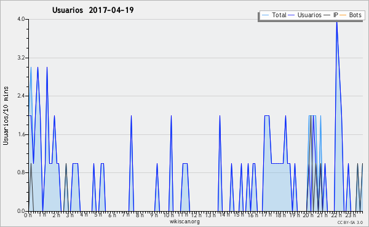Click the y-axis value 3.2
This screenshot has width=369, height=227.
(21, 58)
